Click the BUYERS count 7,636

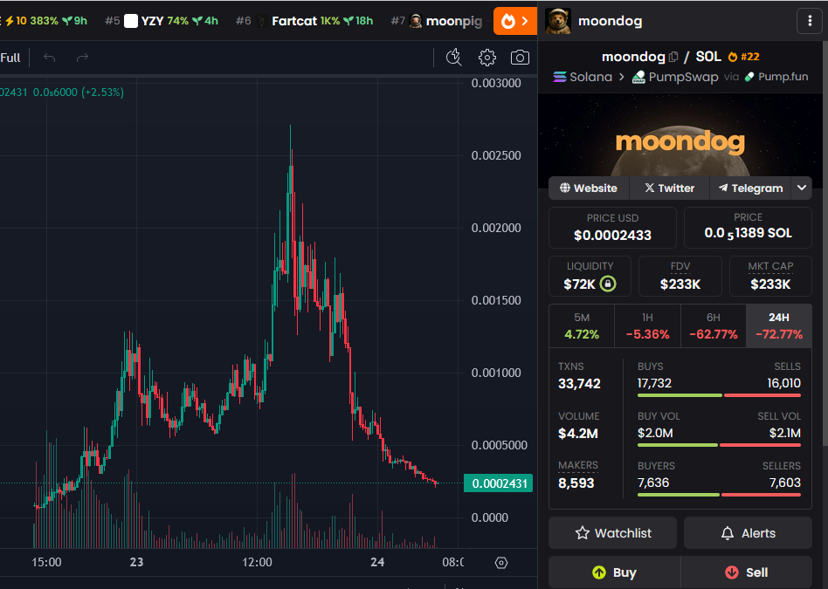point(653,483)
